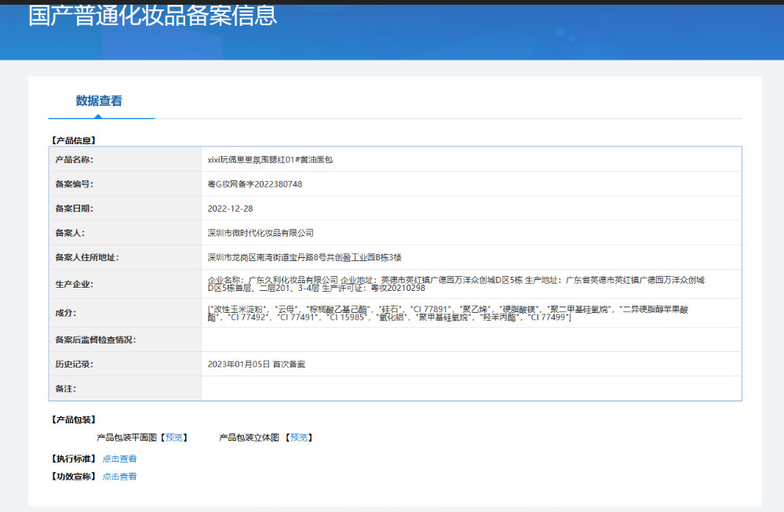Select filer 深圳市微时代化妆品有限公司

[x=261, y=234]
